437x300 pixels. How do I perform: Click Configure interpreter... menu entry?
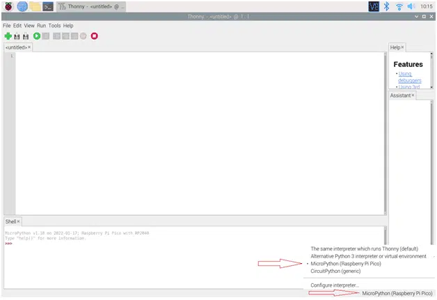pos(335,285)
